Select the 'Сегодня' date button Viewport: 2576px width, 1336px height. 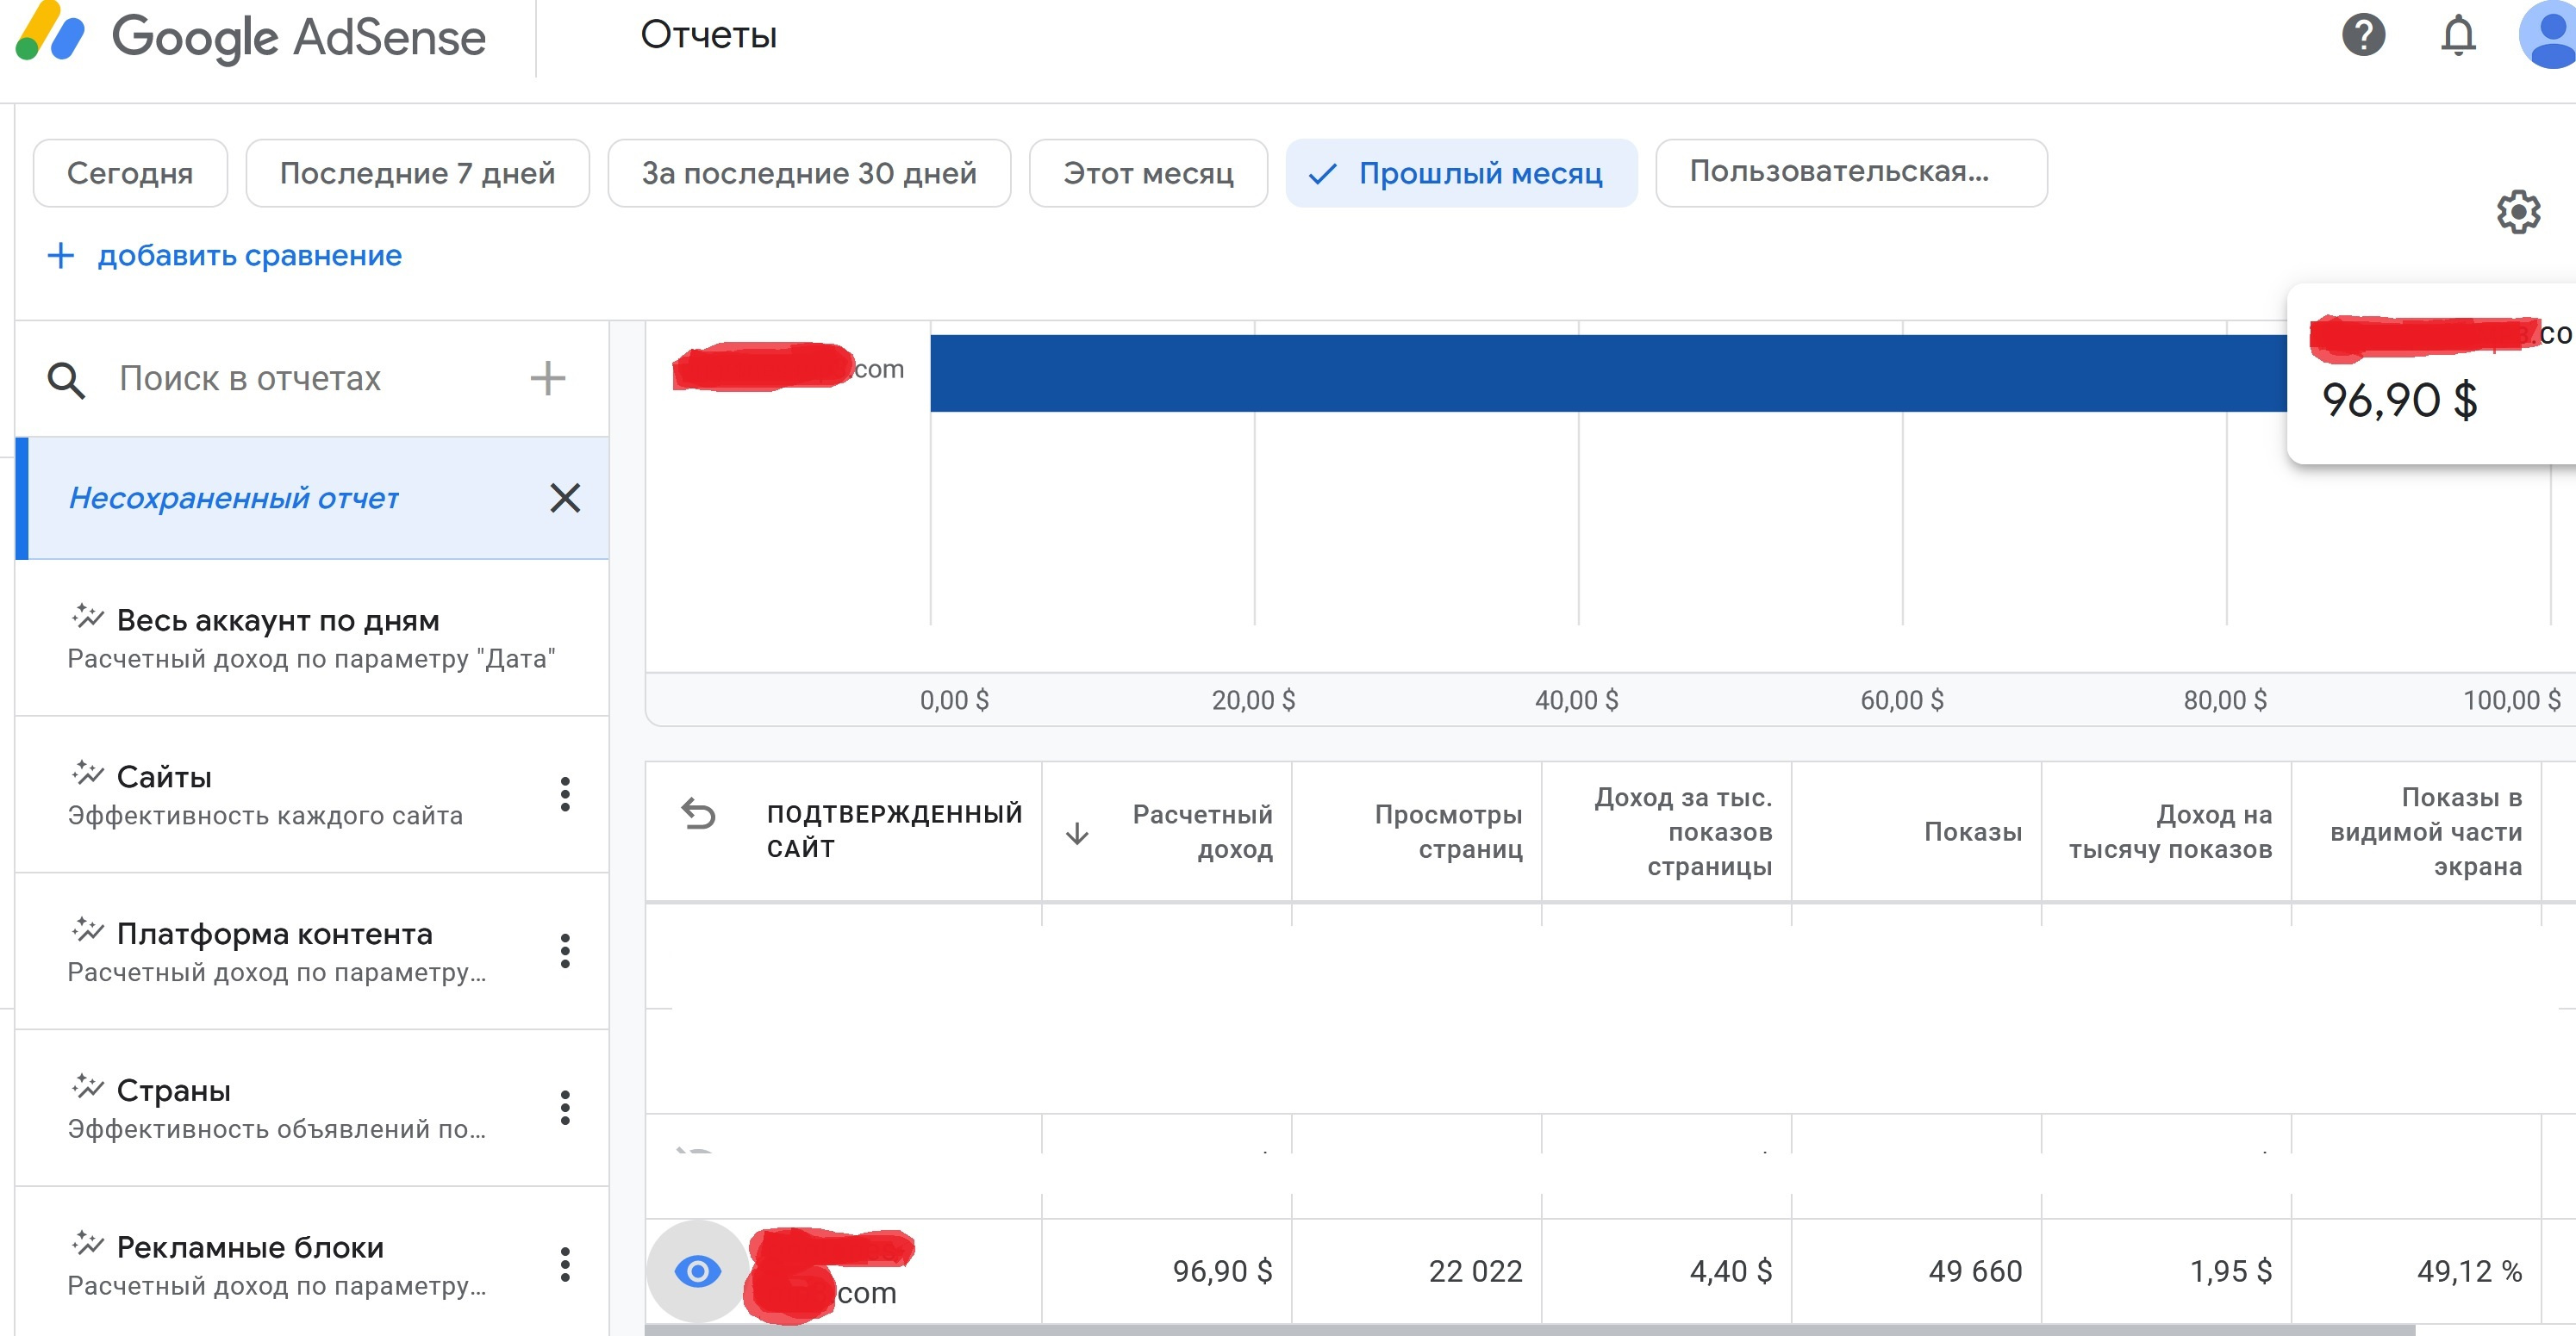pos(130,174)
